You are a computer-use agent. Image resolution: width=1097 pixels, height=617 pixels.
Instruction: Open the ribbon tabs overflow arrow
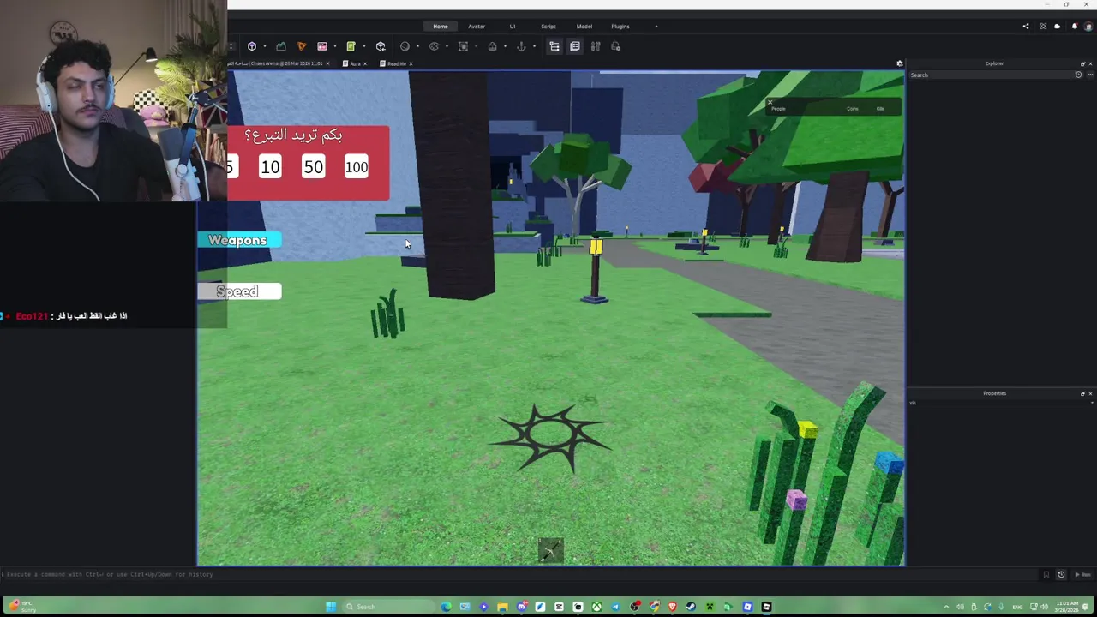pyautogui.click(x=656, y=27)
